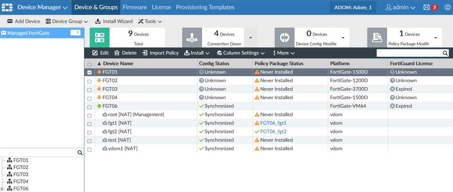Click the network icon beside FGT02 in tree
This screenshot has height=192, width=453.
coord(10,167)
